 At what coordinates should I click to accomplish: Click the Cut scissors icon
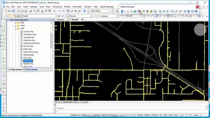point(31,11)
